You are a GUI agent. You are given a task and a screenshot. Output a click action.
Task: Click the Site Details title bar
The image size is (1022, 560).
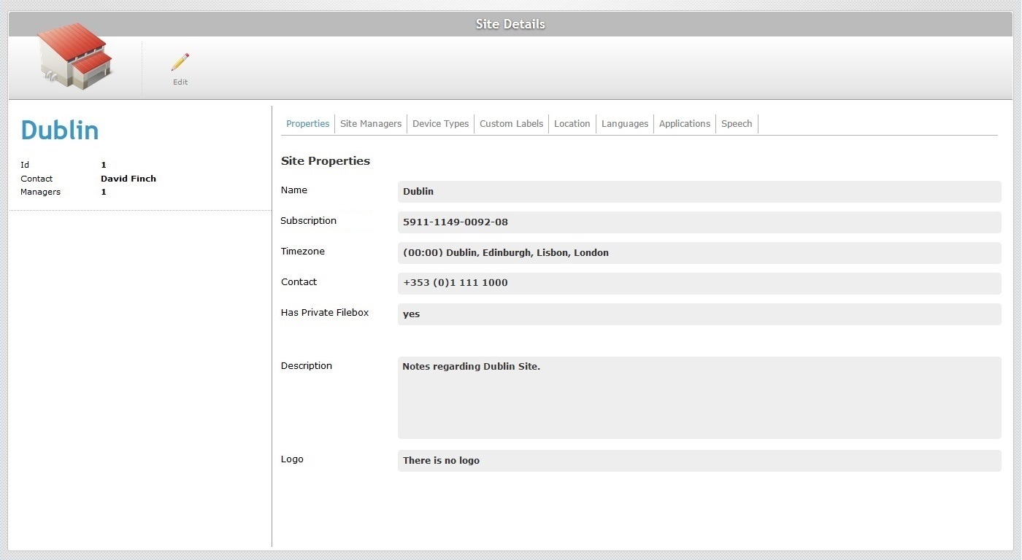point(510,24)
